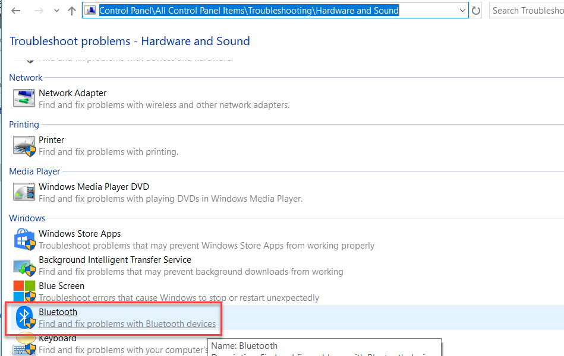
Task: Open the Network Adapter troubleshooter link
Action: pos(73,93)
